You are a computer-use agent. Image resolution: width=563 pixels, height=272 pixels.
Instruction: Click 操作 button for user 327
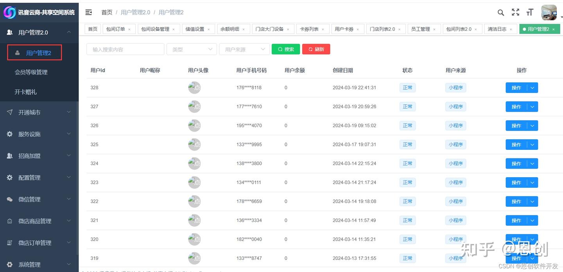tap(516, 107)
